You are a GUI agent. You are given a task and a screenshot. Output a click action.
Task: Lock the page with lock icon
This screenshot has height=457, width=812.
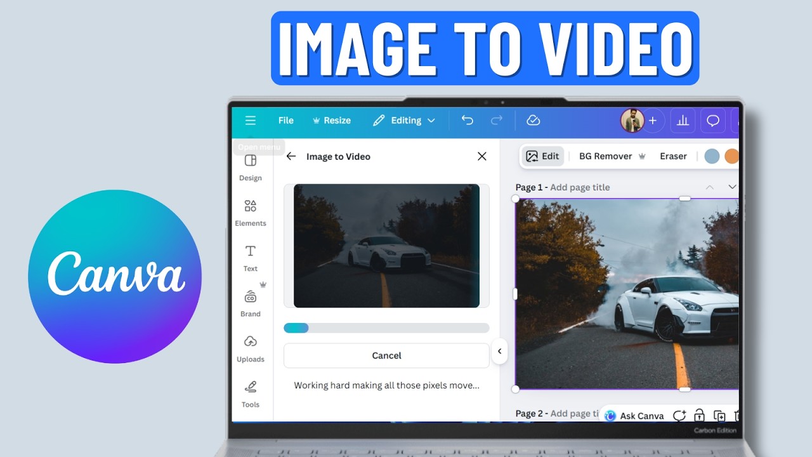(x=699, y=416)
